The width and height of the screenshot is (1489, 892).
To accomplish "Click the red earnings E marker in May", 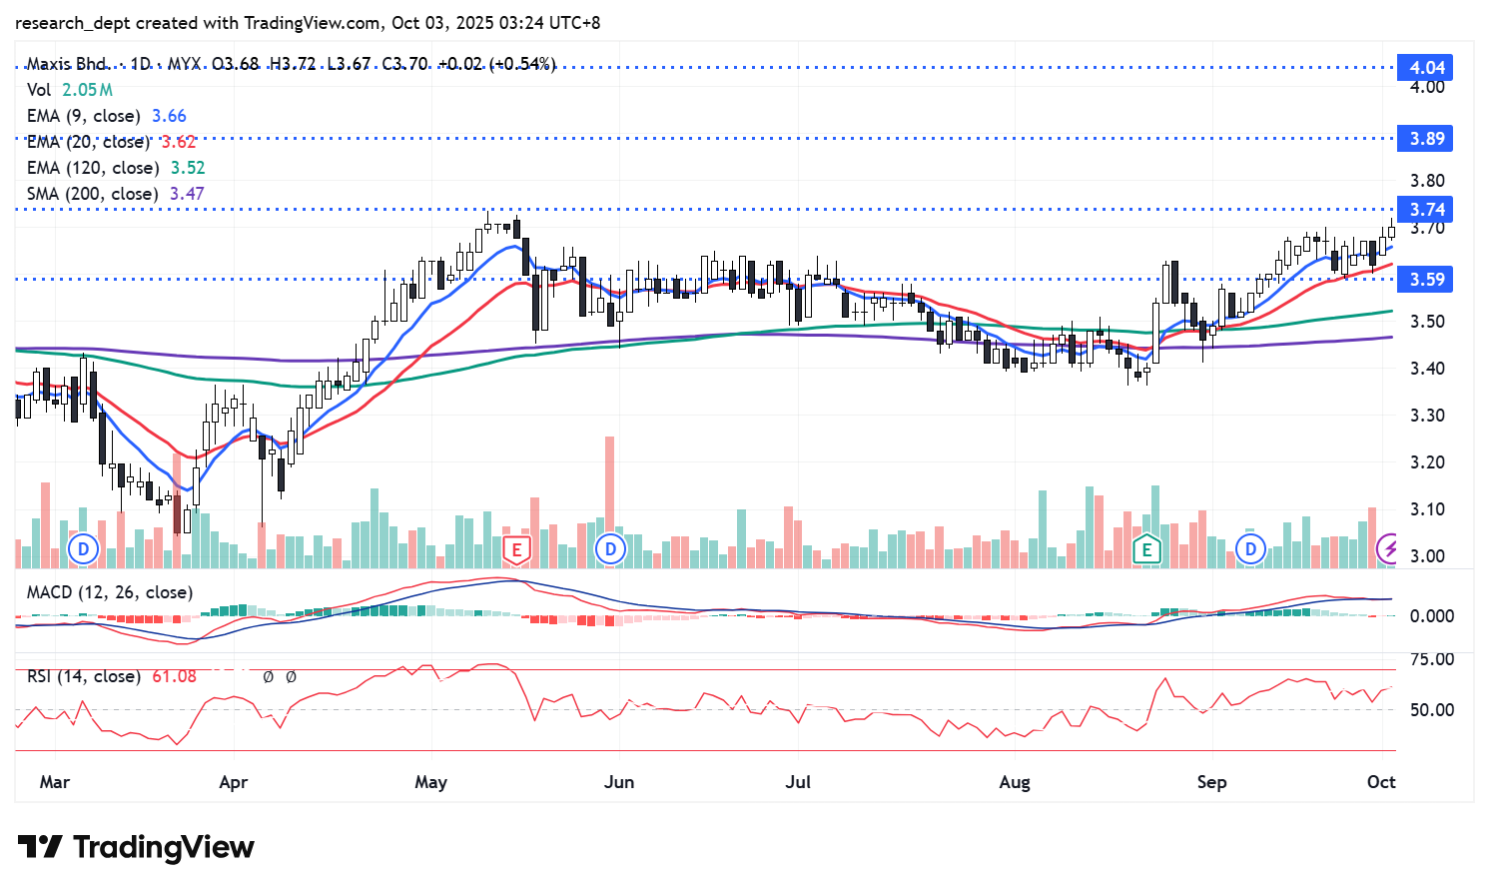I will 516,548.
